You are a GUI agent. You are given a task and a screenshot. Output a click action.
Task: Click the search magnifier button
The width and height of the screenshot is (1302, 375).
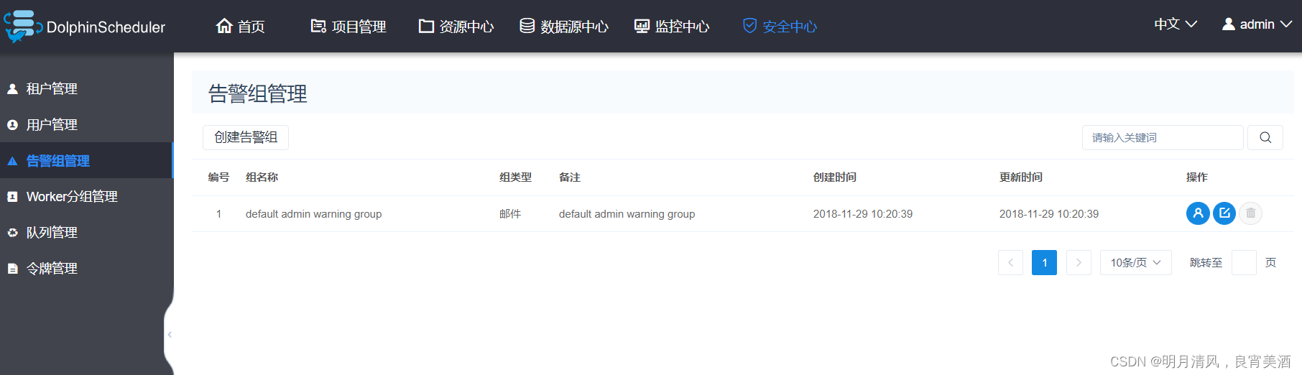[1265, 137]
